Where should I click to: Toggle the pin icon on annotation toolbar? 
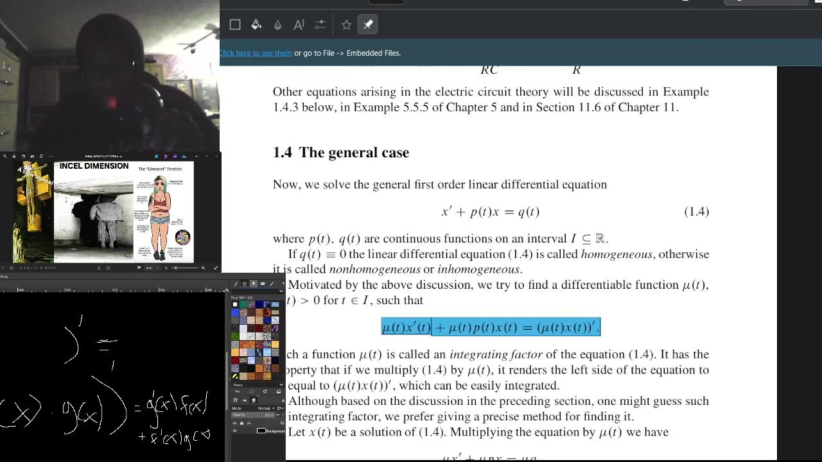coord(368,24)
